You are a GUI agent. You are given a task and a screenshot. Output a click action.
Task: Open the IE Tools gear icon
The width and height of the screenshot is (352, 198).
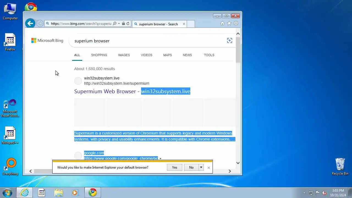pos(236,24)
